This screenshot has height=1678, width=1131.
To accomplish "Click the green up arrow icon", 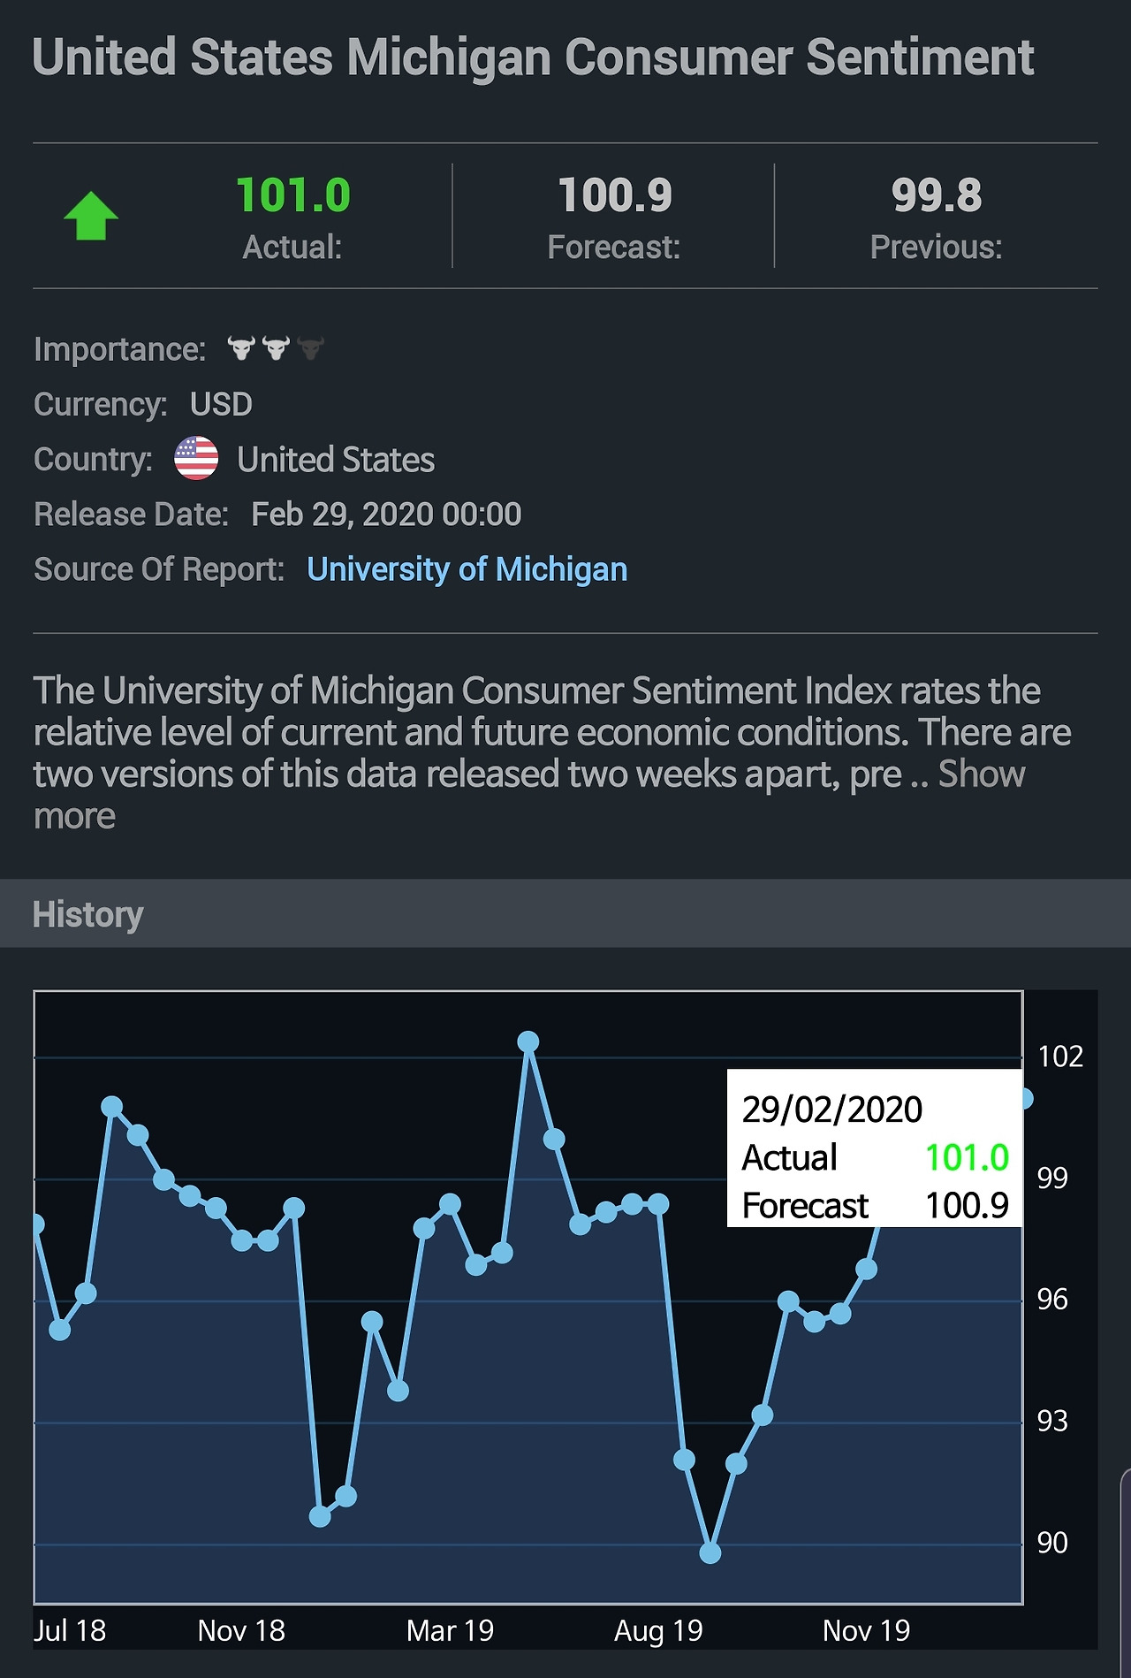I will (x=91, y=217).
